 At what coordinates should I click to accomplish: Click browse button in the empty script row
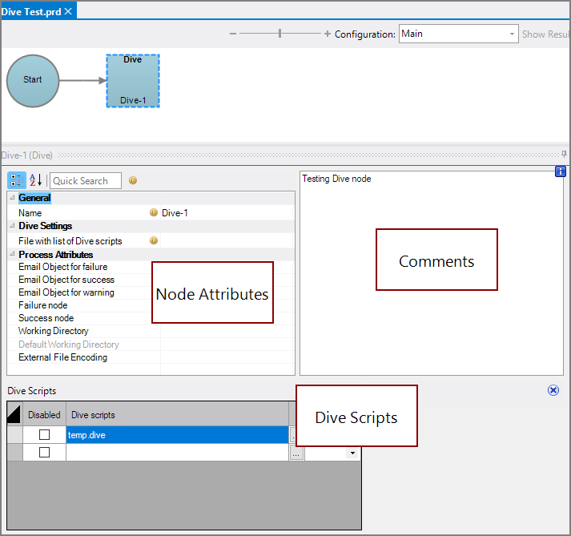(296, 453)
